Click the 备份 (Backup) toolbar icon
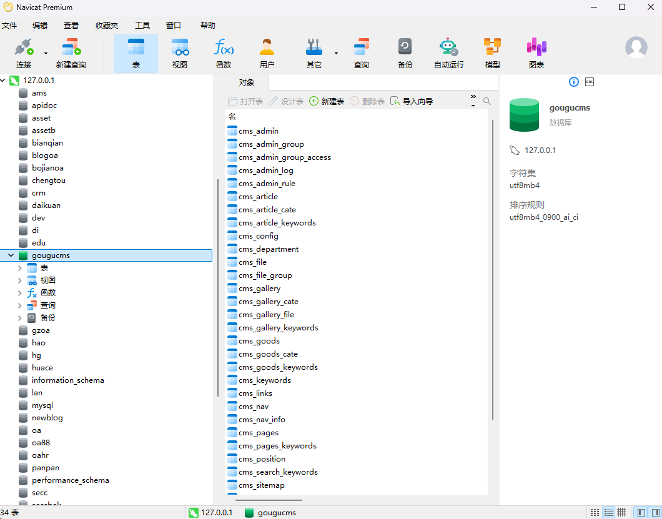The image size is (662, 519). [x=405, y=53]
